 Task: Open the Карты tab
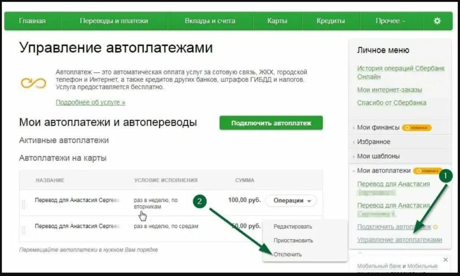277,21
